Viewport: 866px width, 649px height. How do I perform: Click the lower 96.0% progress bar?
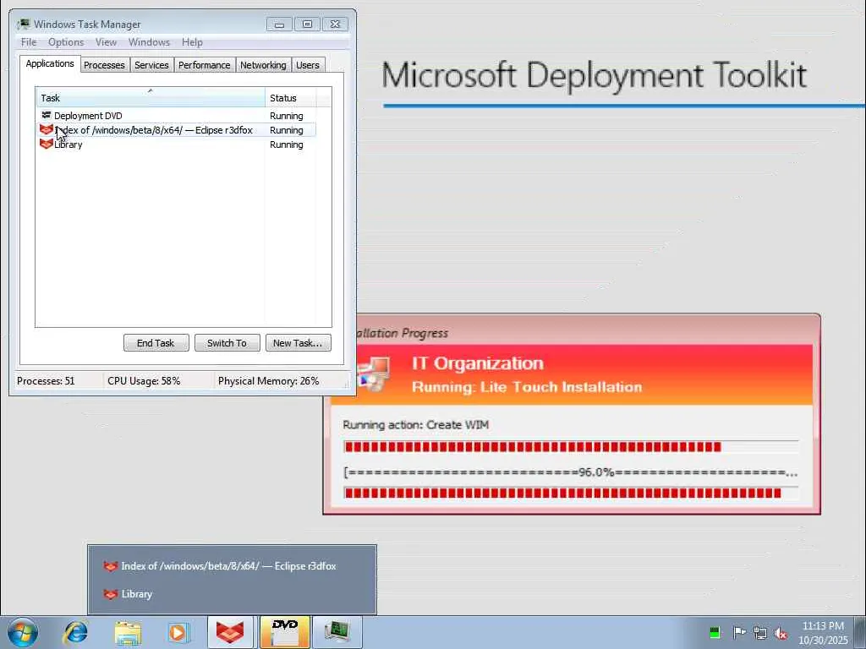571,493
